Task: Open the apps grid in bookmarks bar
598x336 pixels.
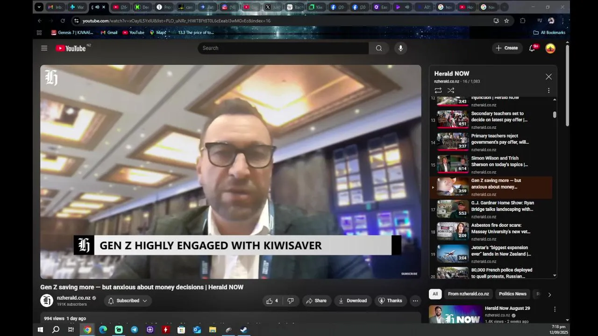Action: point(39,33)
